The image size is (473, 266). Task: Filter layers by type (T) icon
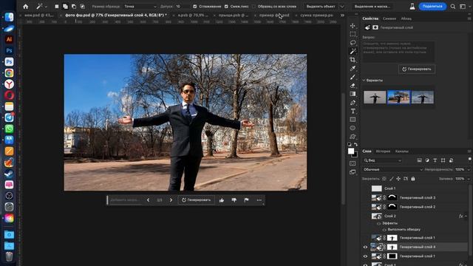coord(435,160)
